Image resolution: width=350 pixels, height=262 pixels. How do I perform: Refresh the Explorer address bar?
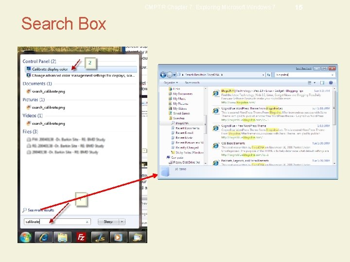pyautogui.click(x=269, y=75)
